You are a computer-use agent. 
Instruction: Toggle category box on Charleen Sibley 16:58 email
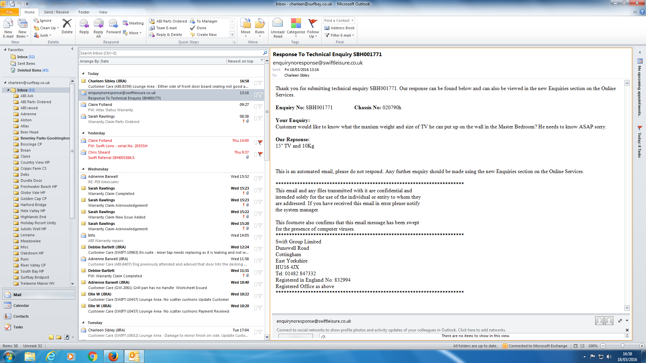coord(256,83)
